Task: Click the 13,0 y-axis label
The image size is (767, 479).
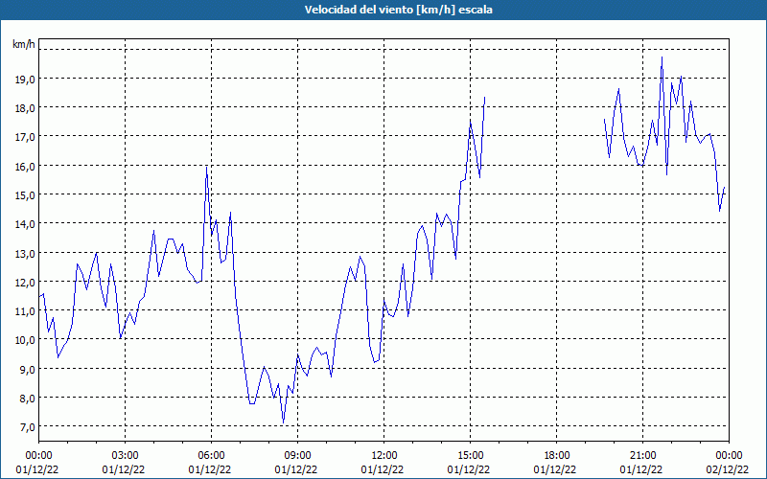Action: tap(25, 253)
